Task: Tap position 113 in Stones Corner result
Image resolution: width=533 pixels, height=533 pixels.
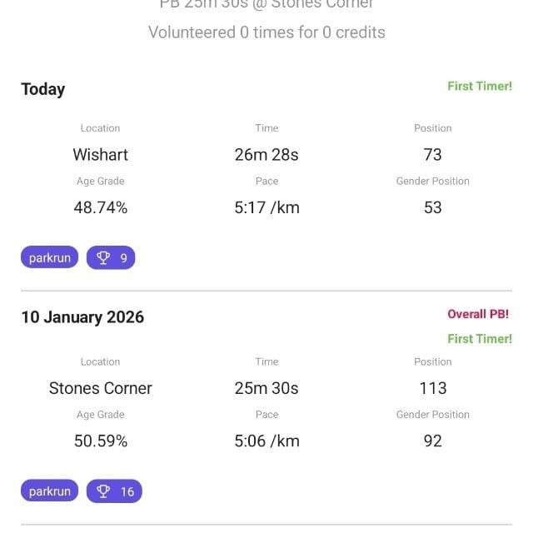Action: 433,388
